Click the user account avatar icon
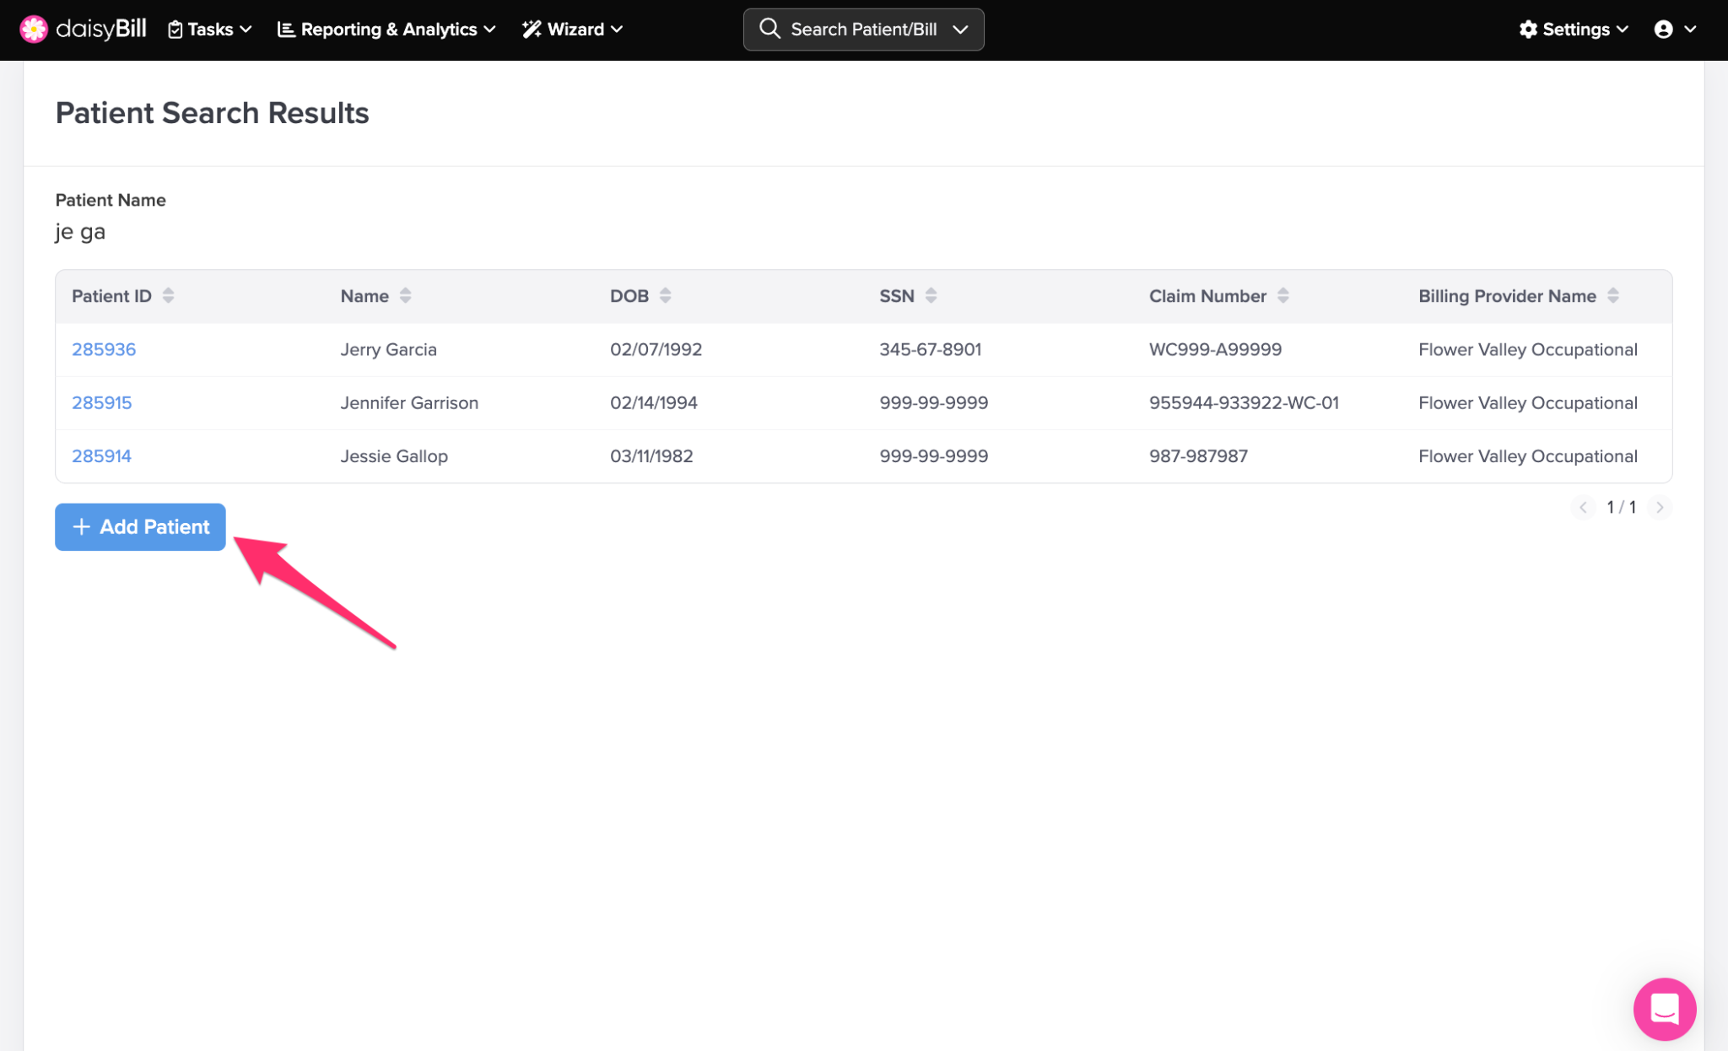Screen dimensions: 1728x1051 [x=1663, y=30]
